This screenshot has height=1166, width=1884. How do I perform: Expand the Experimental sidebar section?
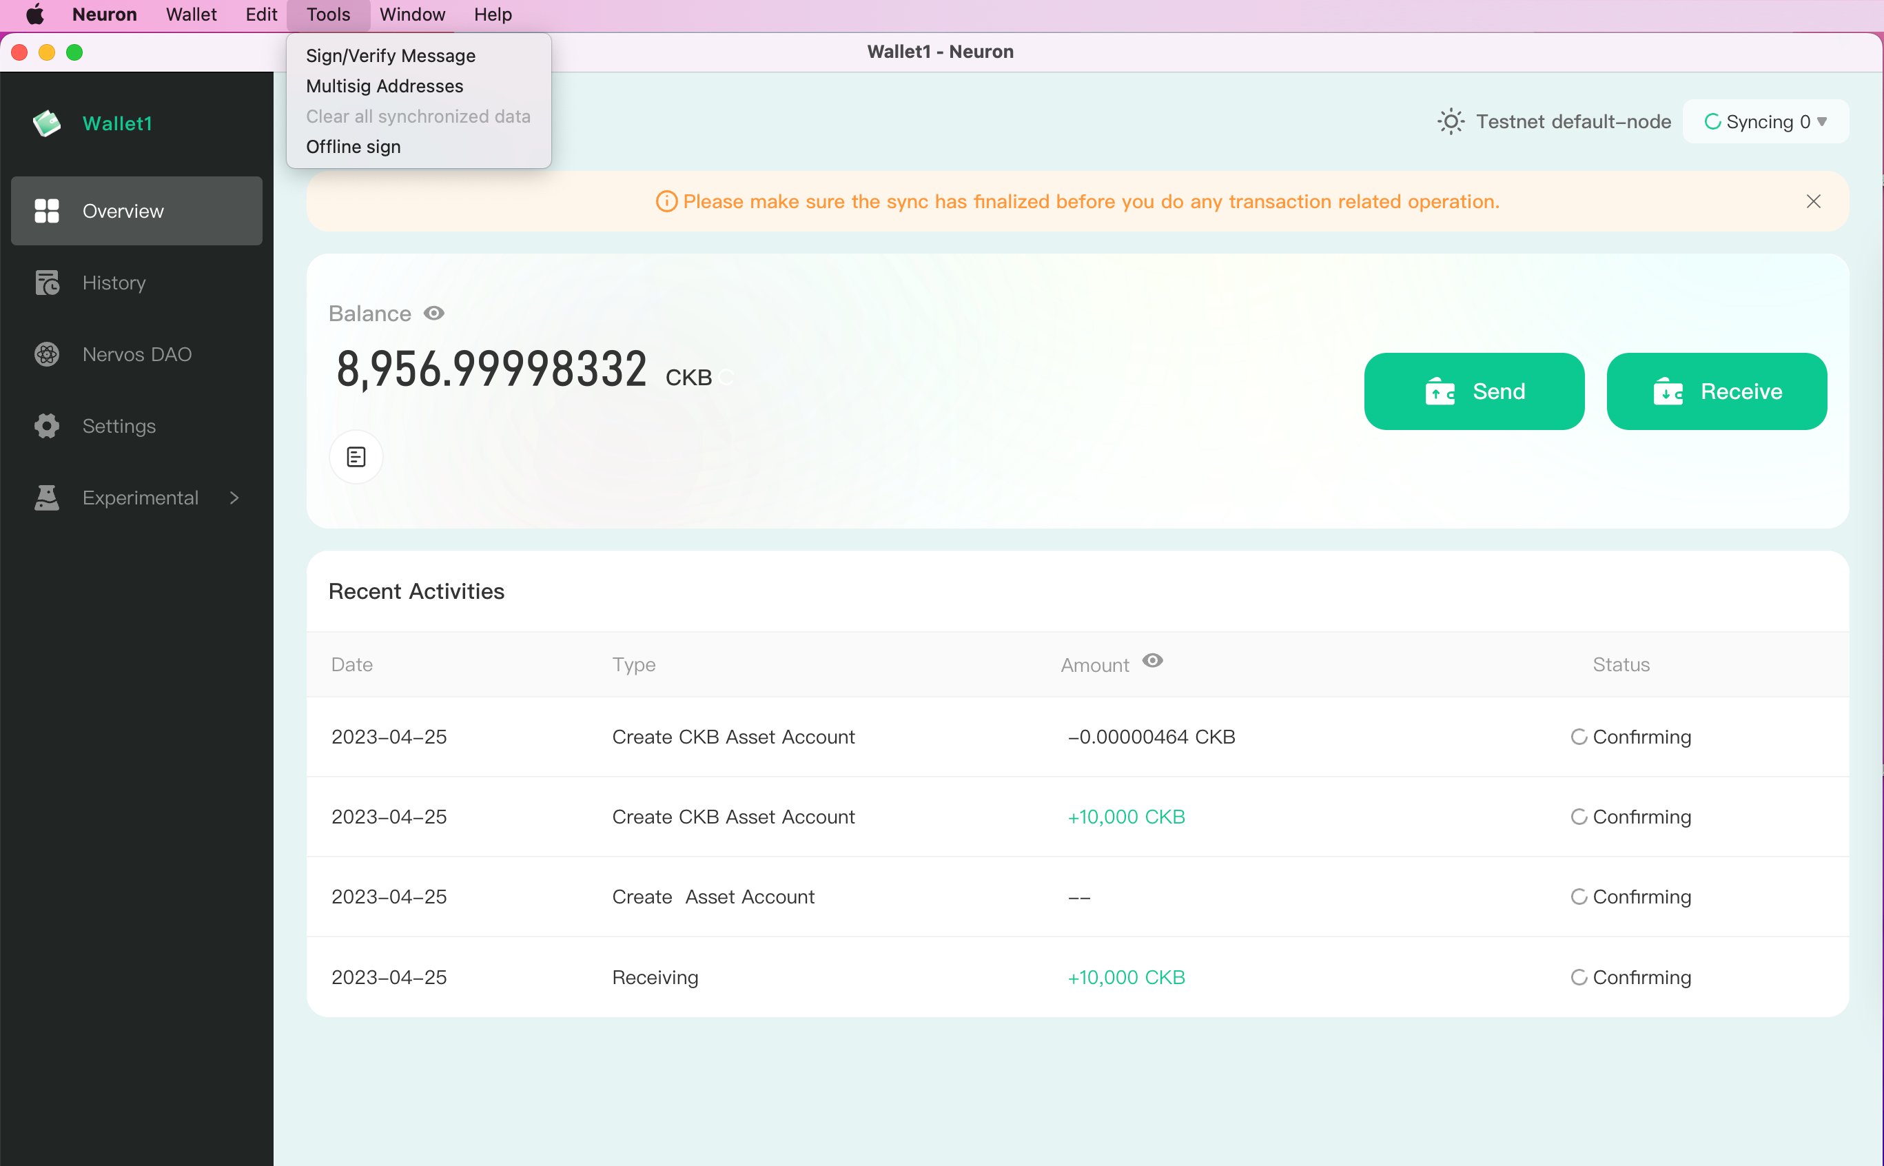[x=236, y=497]
